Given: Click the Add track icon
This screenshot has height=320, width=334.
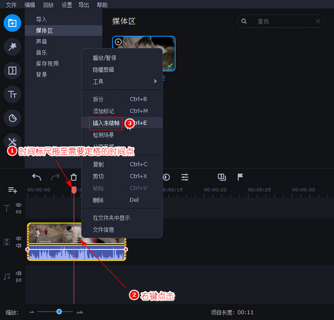Looking at the screenshot, I should click(x=13, y=190).
